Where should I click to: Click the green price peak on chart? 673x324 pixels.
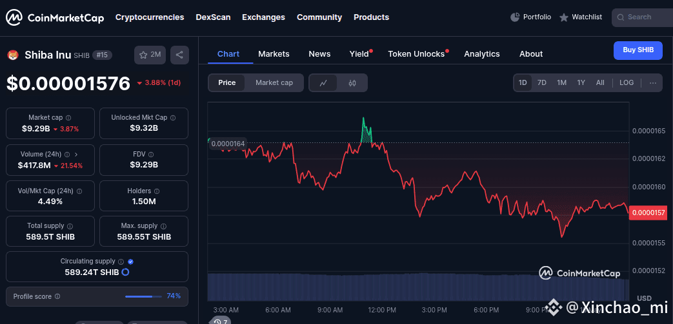366,130
